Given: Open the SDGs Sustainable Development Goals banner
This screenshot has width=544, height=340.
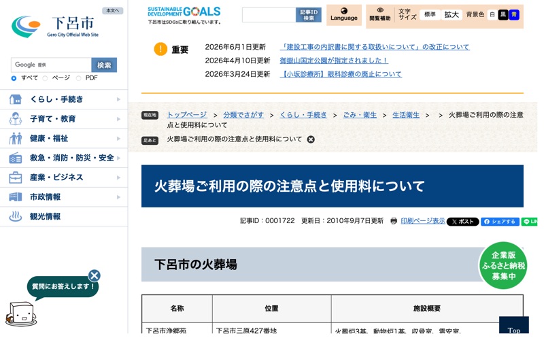Looking at the screenshot, I should 184,15.
